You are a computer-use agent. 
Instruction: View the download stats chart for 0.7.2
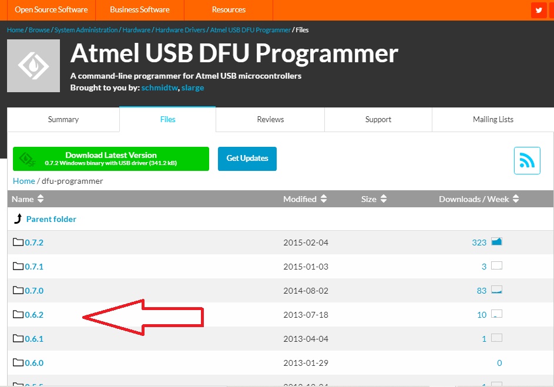[x=496, y=241]
